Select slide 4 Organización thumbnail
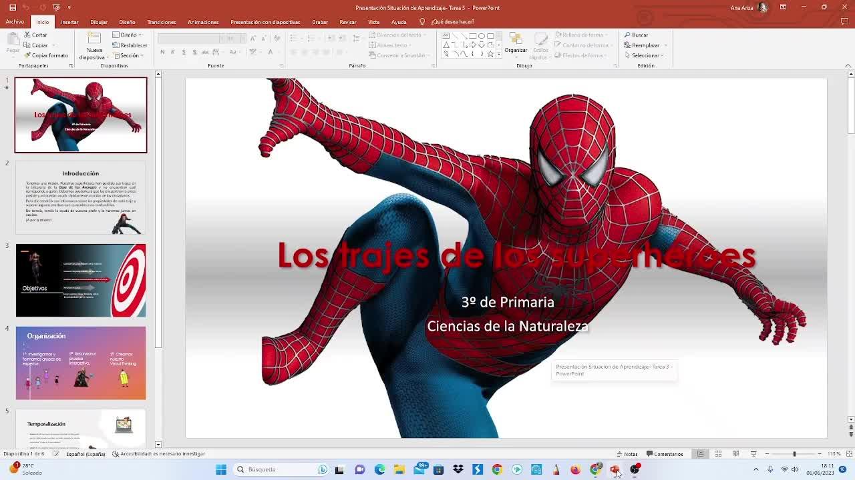The height and width of the screenshot is (480, 855). (x=81, y=363)
